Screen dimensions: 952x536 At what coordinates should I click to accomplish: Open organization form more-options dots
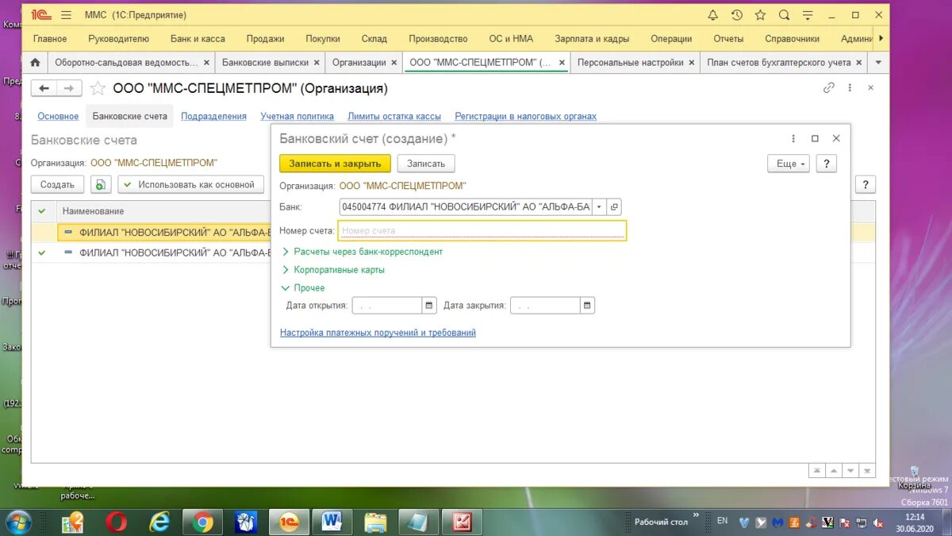point(850,88)
